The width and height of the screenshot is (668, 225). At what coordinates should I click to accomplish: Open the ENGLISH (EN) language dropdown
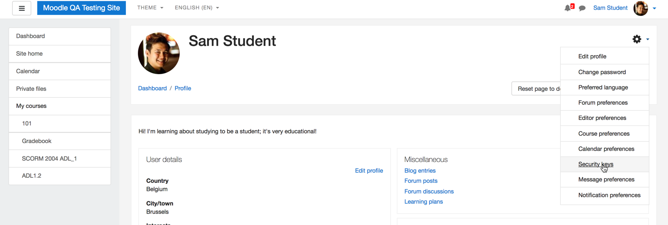pyautogui.click(x=197, y=8)
